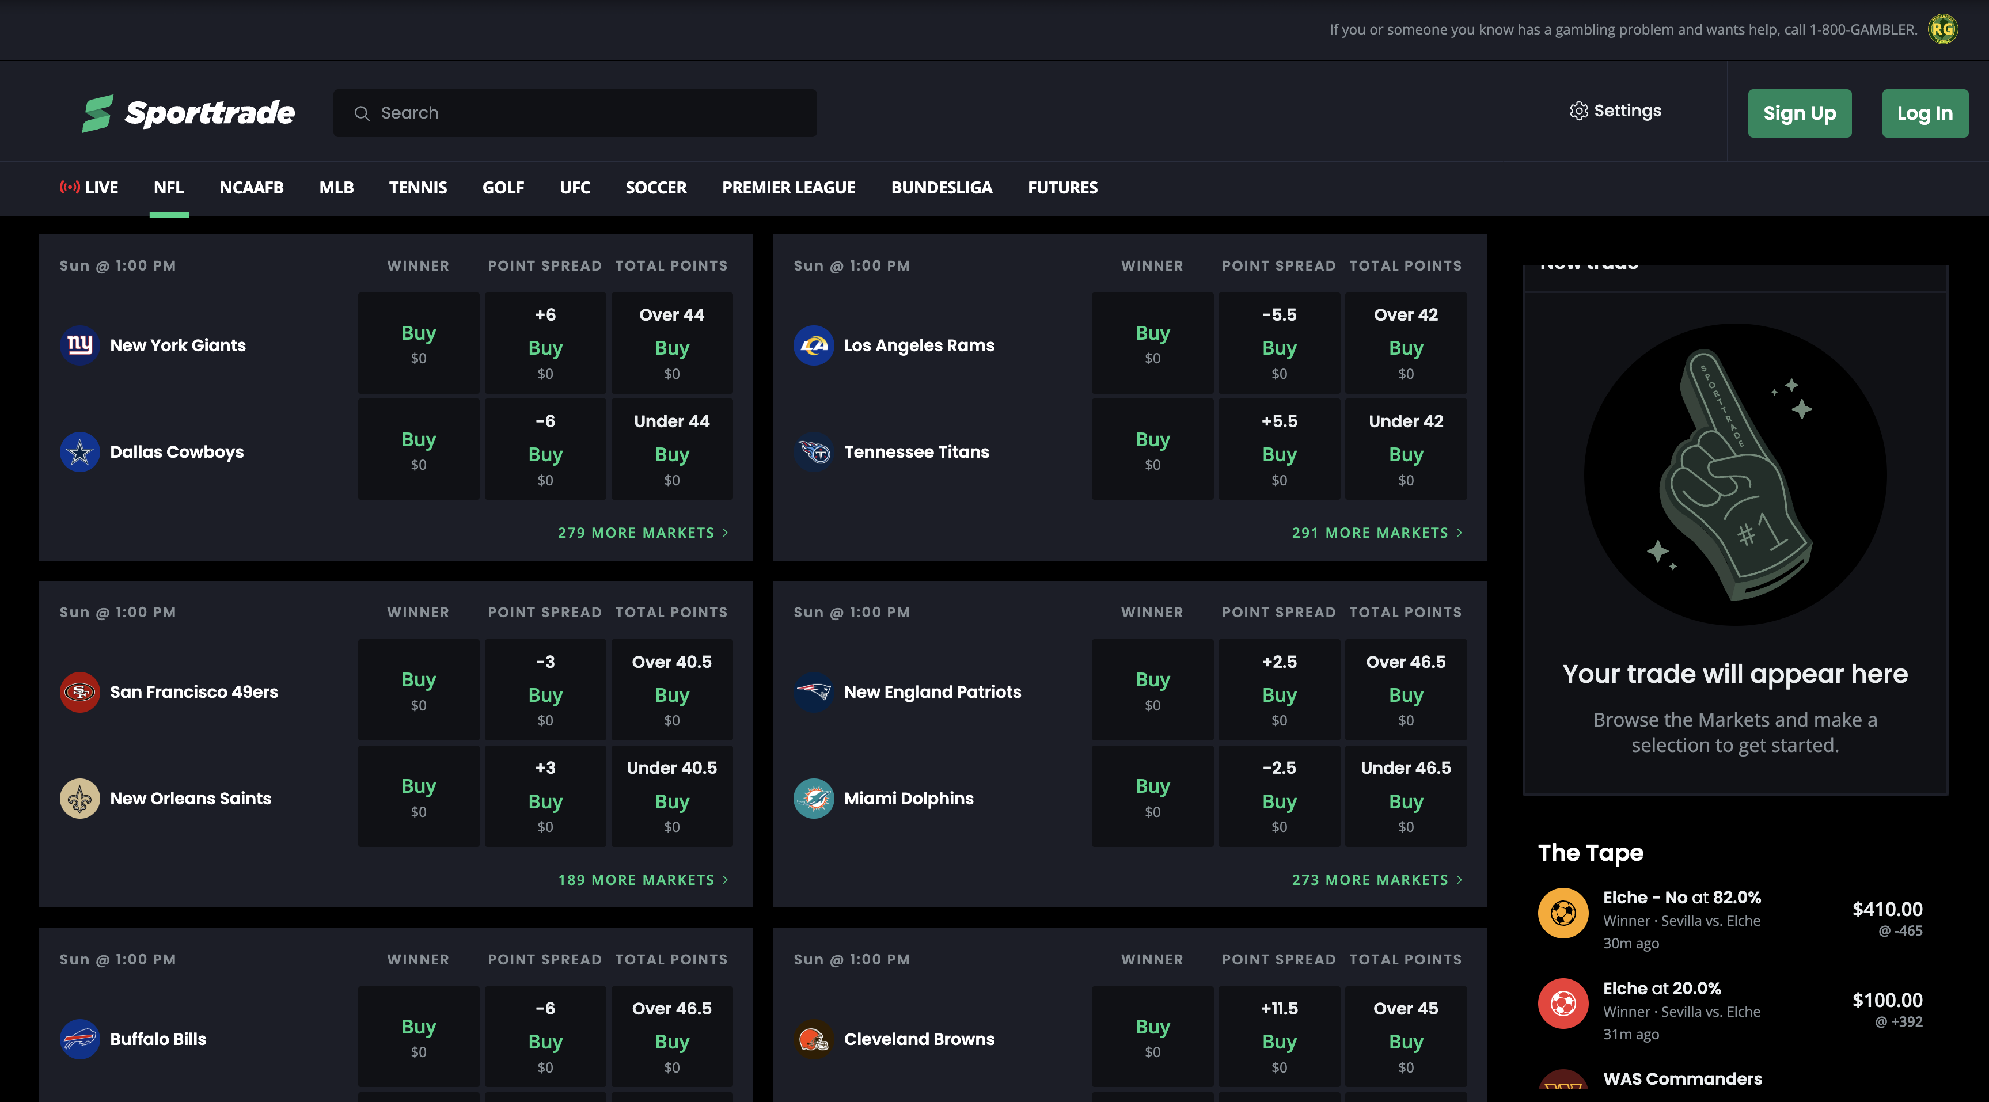Expand 273 more markets for Patriots vs Dolphins
Screen dimensions: 1989x1102
[x=1377, y=880]
